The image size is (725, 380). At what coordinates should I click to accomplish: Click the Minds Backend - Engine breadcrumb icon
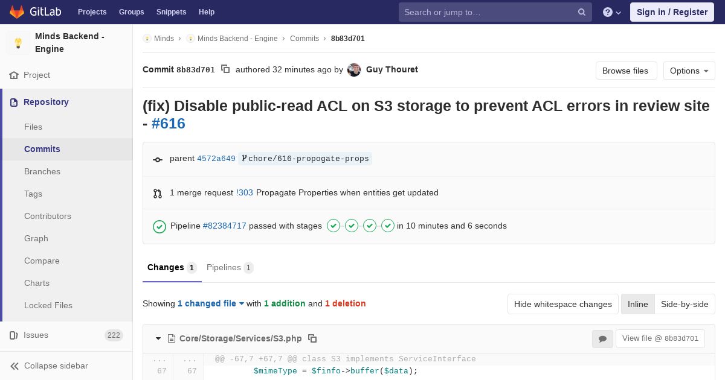pyautogui.click(x=190, y=39)
